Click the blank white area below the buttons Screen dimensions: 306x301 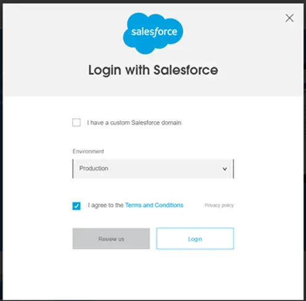point(153,274)
